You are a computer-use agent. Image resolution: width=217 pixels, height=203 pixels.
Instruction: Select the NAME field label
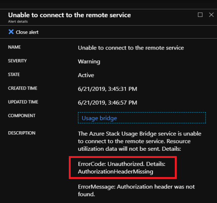[x=14, y=47]
